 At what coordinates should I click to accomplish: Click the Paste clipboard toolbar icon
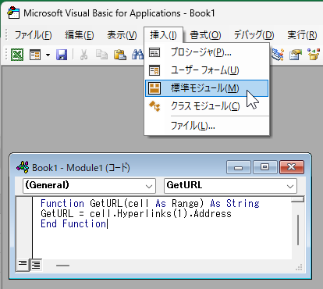tap(120, 55)
